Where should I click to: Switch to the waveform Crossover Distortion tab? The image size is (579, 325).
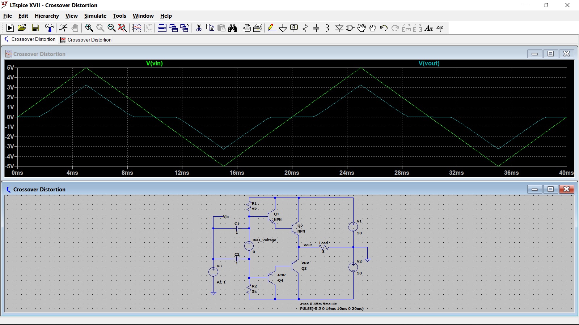click(x=86, y=40)
